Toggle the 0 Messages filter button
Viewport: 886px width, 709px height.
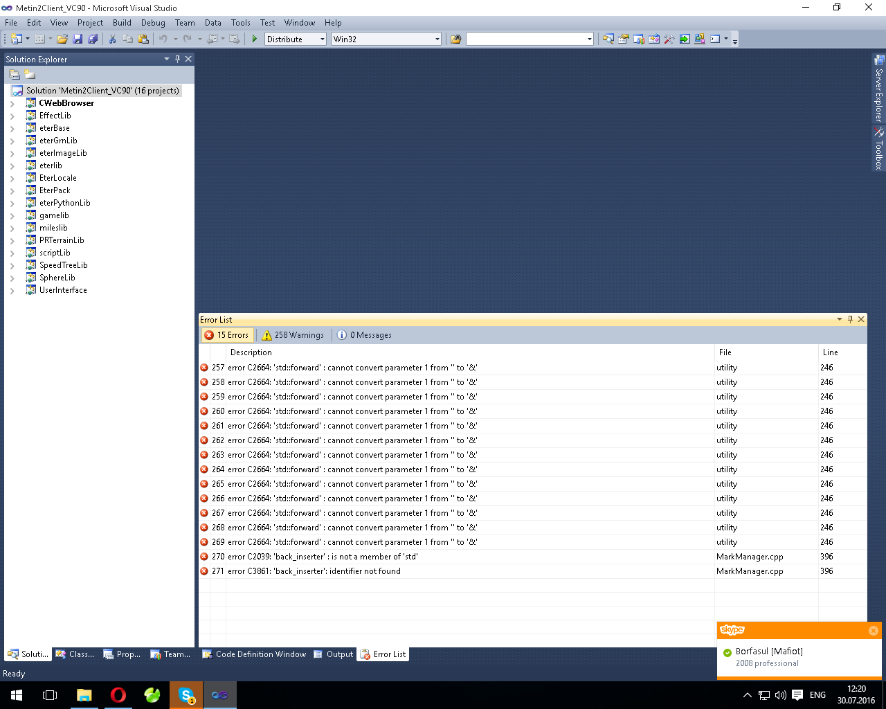click(x=364, y=335)
